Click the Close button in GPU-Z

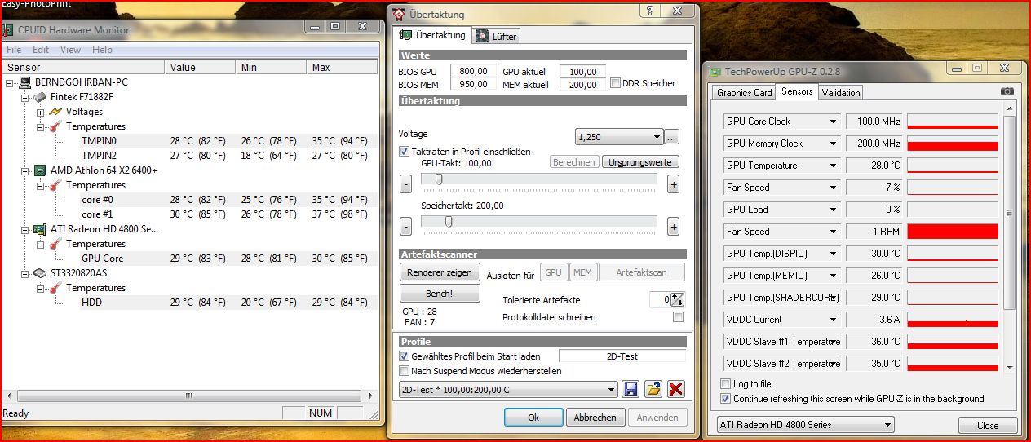pyautogui.click(x=988, y=425)
